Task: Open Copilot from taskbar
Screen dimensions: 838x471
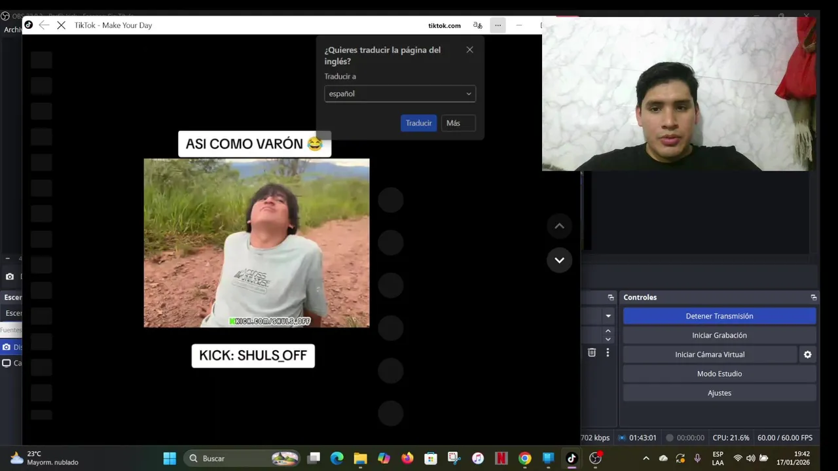Action: (384, 459)
